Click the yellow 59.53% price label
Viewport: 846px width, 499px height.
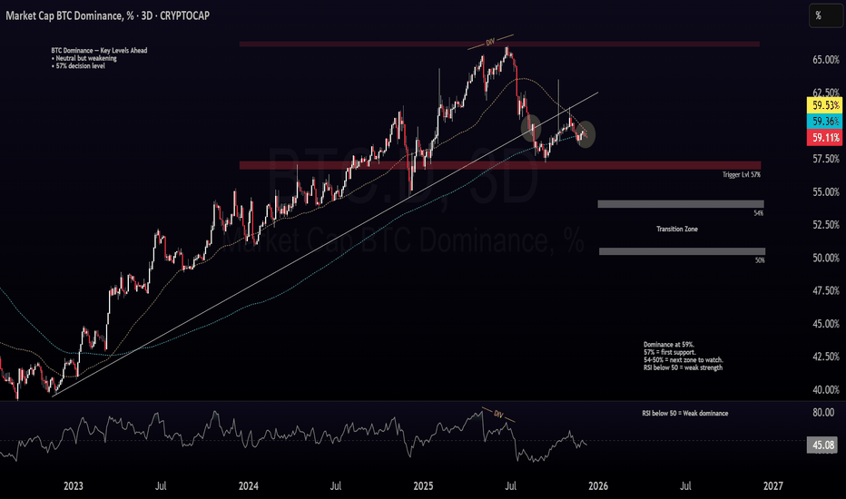tap(825, 106)
